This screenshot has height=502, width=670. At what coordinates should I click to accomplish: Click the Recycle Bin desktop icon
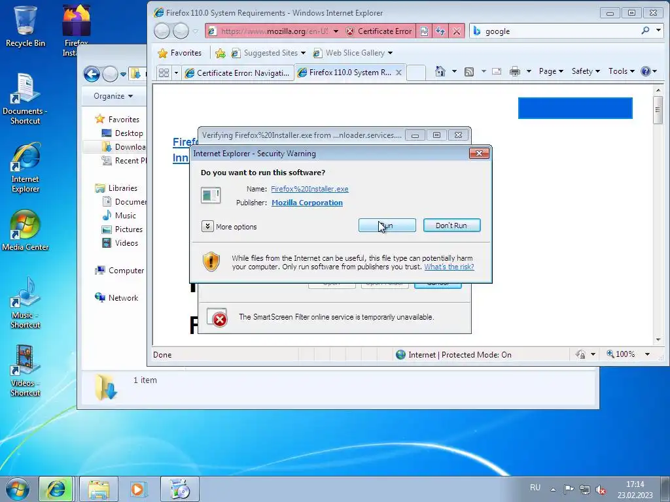[26, 26]
